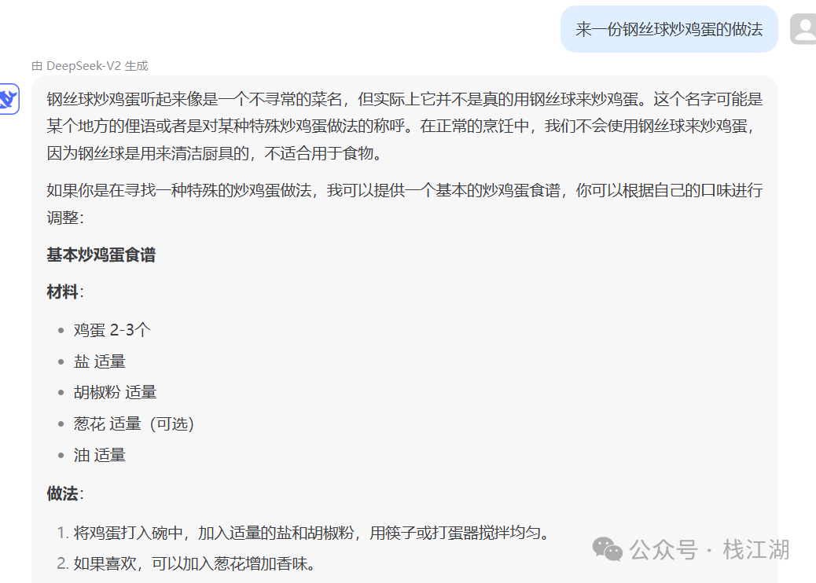Click the paragraph beginning '如果你是在寻找'
Screen dimensions: 816x583
(404, 203)
